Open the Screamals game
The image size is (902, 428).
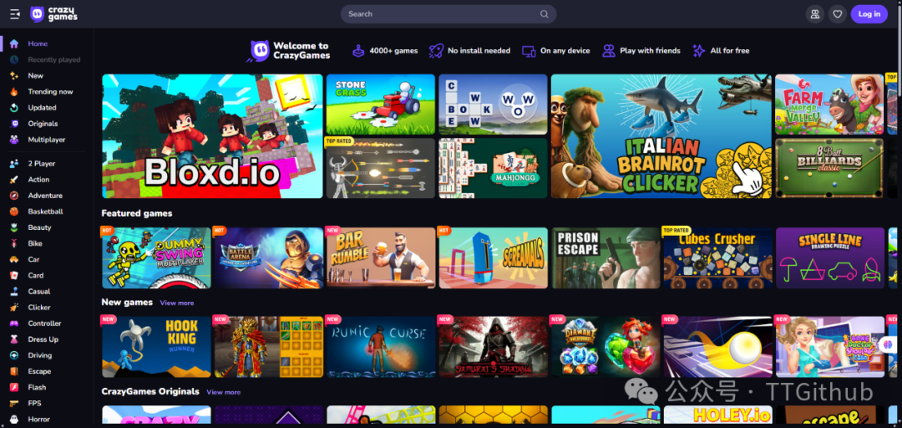tap(493, 257)
